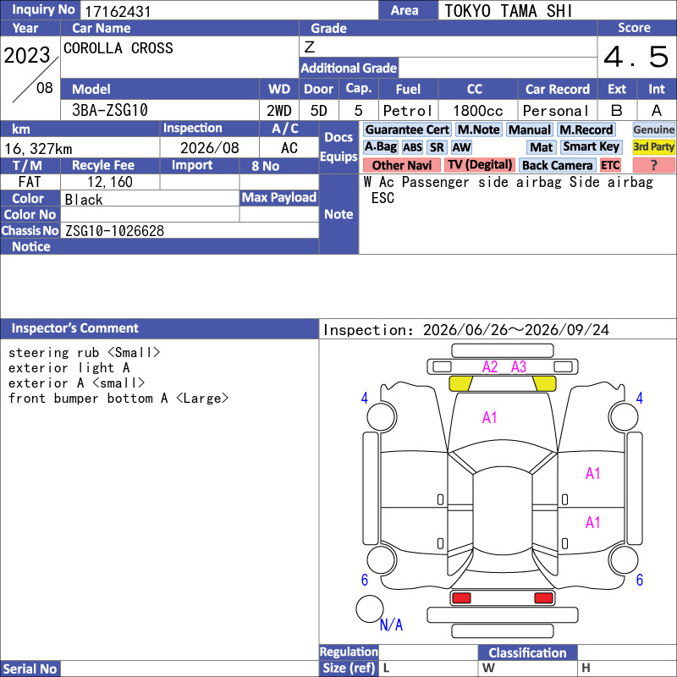Image resolution: width=677 pixels, height=677 pixels.
Task: Click the A-Bag equipment badge
Action: pos(380,146)
